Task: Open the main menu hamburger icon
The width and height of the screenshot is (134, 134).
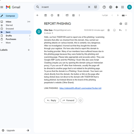Action: (2, 7)
